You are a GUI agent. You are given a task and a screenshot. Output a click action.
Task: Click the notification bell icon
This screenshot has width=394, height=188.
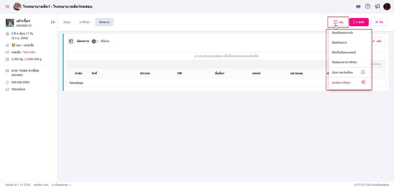[363, 72]
